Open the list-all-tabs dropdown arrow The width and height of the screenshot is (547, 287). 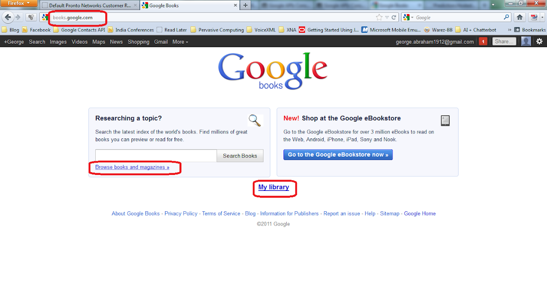pos(493,5)
